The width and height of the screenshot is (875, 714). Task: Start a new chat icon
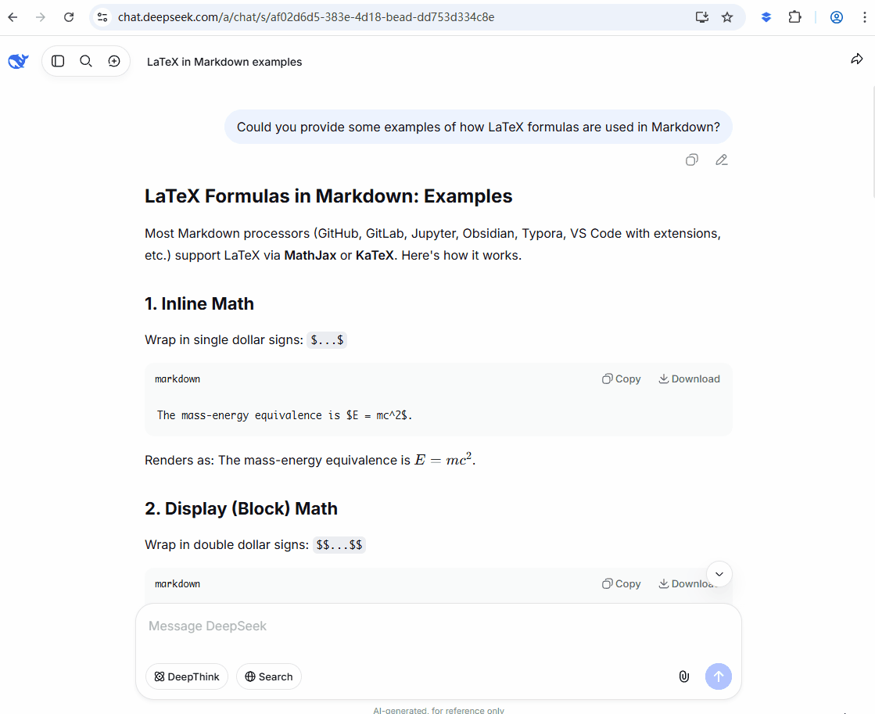tap(114, 61)
